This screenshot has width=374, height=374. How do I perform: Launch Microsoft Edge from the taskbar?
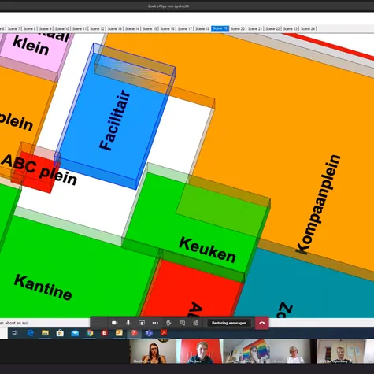click(31, 333)
